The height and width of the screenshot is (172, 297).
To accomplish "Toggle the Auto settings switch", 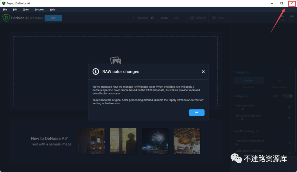I will tap(289, 96).
